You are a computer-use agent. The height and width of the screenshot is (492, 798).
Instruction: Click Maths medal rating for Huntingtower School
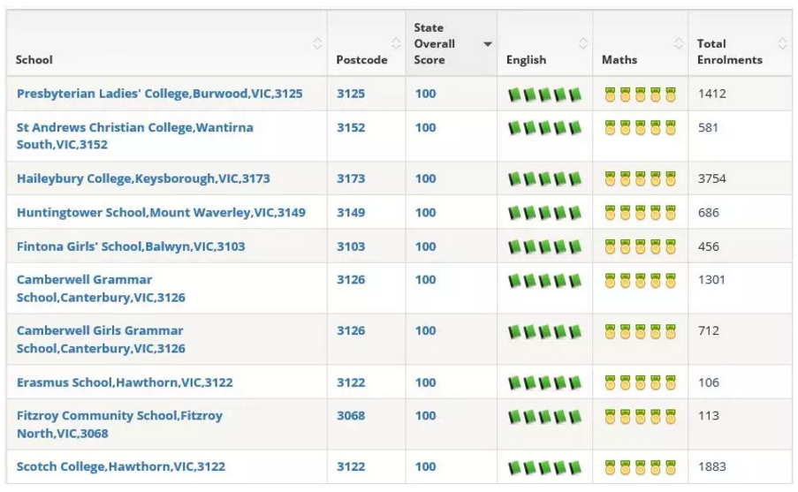[x=640, y=213]
